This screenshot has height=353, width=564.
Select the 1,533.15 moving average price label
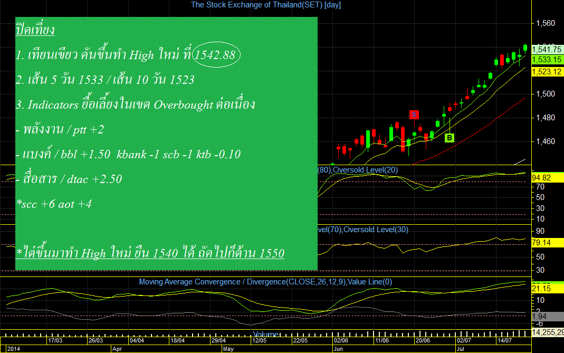[x=548, y=60]
